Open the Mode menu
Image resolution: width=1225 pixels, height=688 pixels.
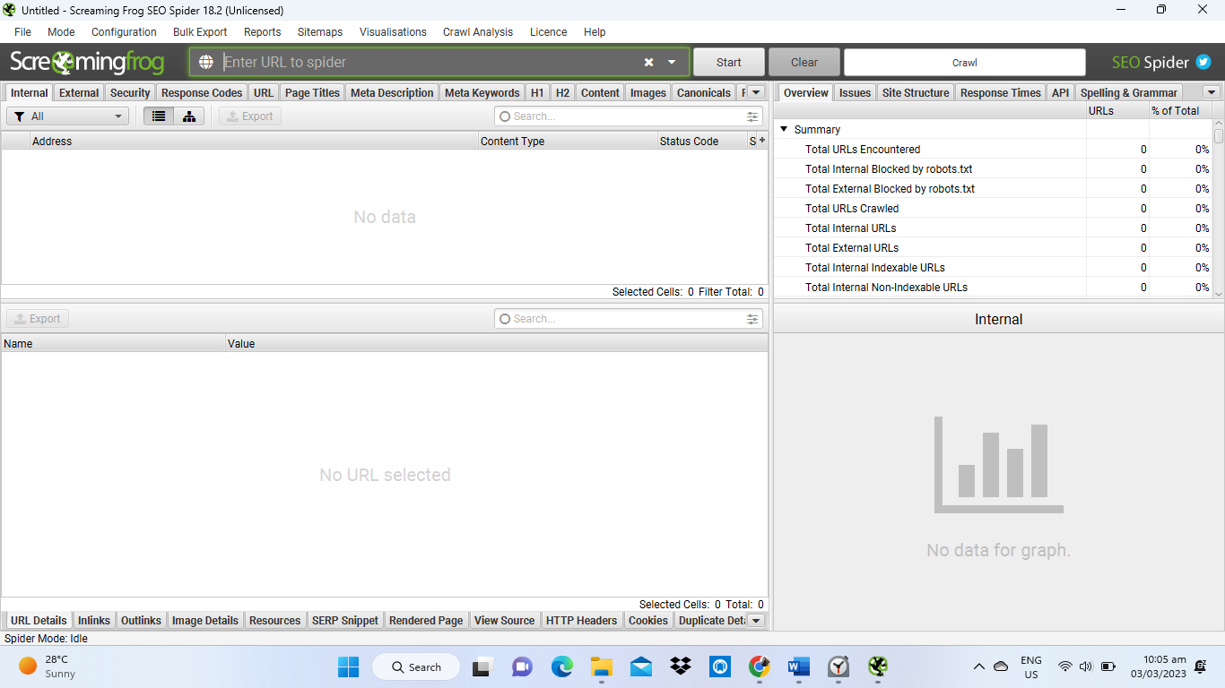[x=61, y=31]
